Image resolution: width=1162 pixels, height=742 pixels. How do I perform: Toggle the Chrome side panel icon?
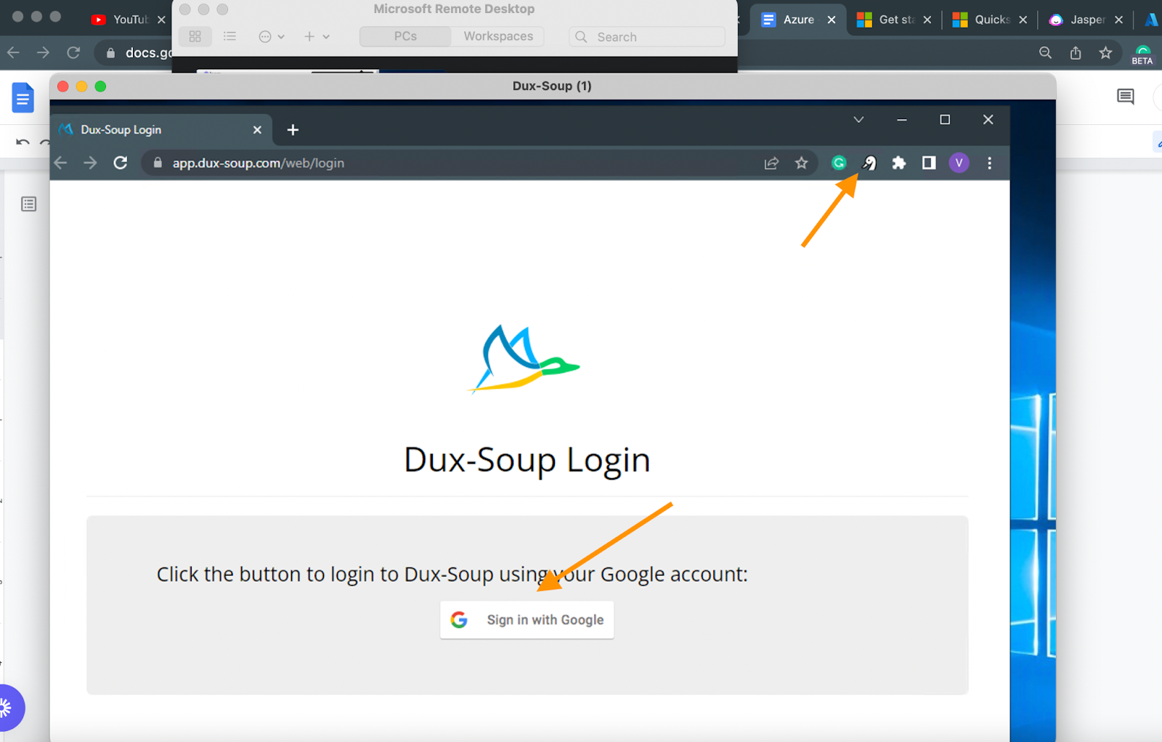[929, 163]
